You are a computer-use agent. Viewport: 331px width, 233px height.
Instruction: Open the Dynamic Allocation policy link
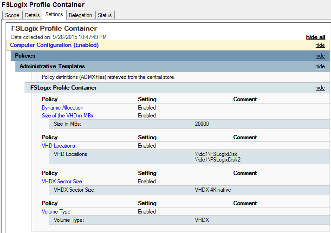(x=63, y=108)
